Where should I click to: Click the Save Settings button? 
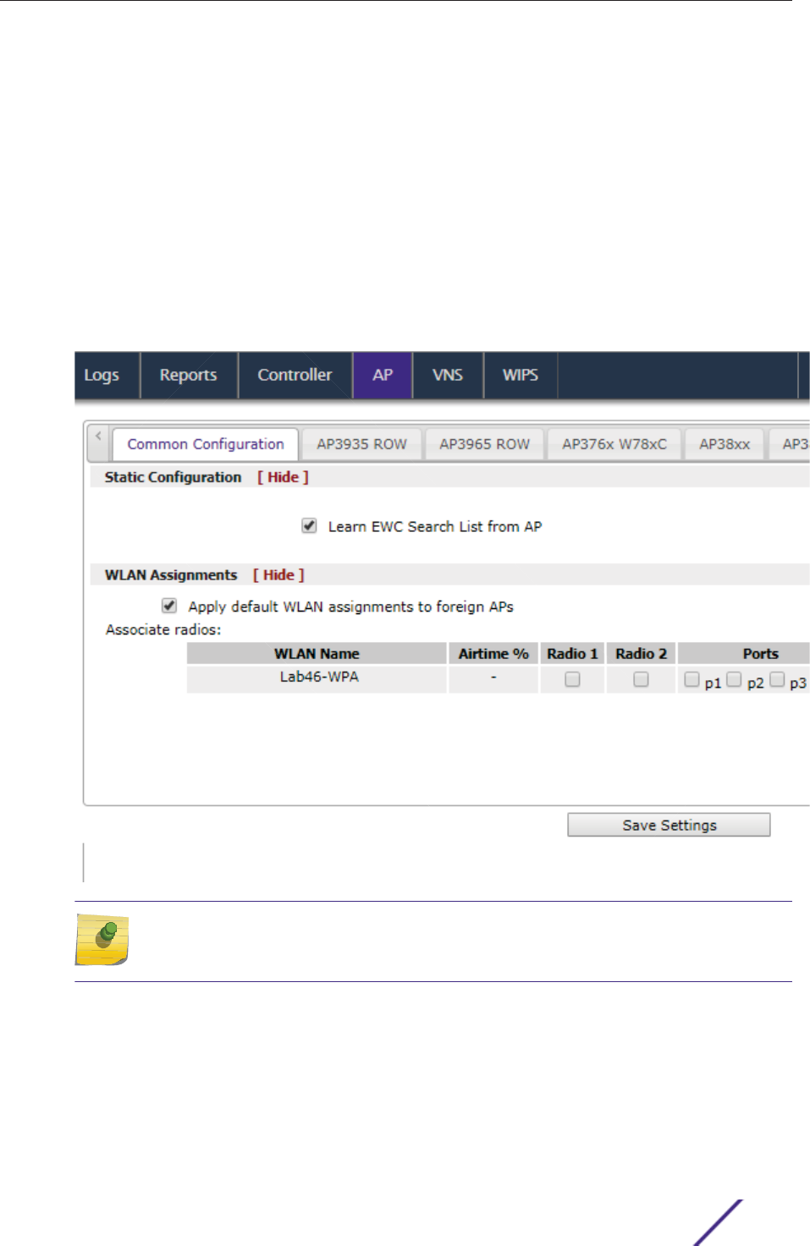(x=669, y=825)
